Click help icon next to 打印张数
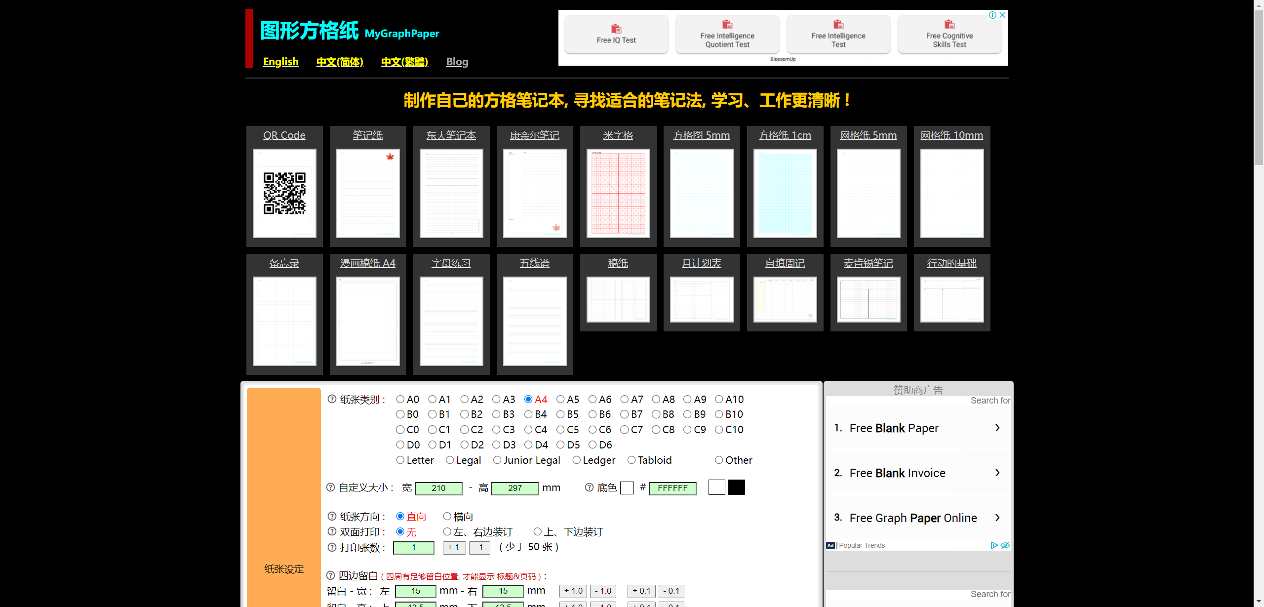Viewport: 1264px width, 607px height. tap(332, 547)
